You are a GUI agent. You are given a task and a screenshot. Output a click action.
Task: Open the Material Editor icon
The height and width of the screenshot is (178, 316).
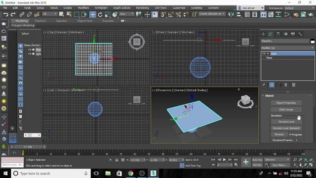[x=287, y=14]
